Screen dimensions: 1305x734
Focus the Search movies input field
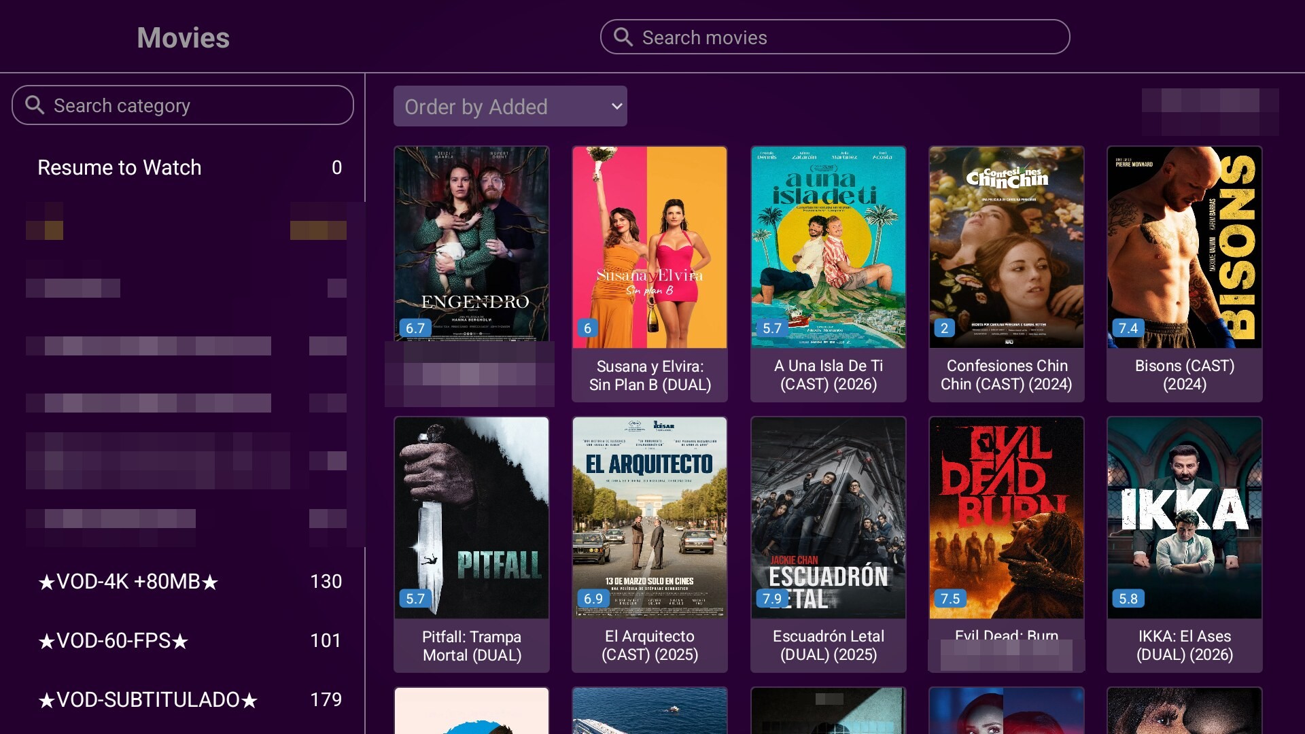click(835, 37)
